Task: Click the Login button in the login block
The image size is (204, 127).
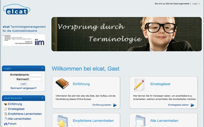Action: click(23, 84)
